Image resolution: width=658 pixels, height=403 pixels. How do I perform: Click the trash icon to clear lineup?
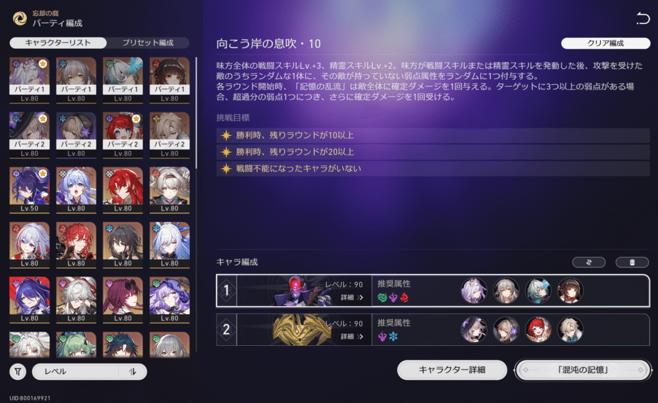click(632, 262)
